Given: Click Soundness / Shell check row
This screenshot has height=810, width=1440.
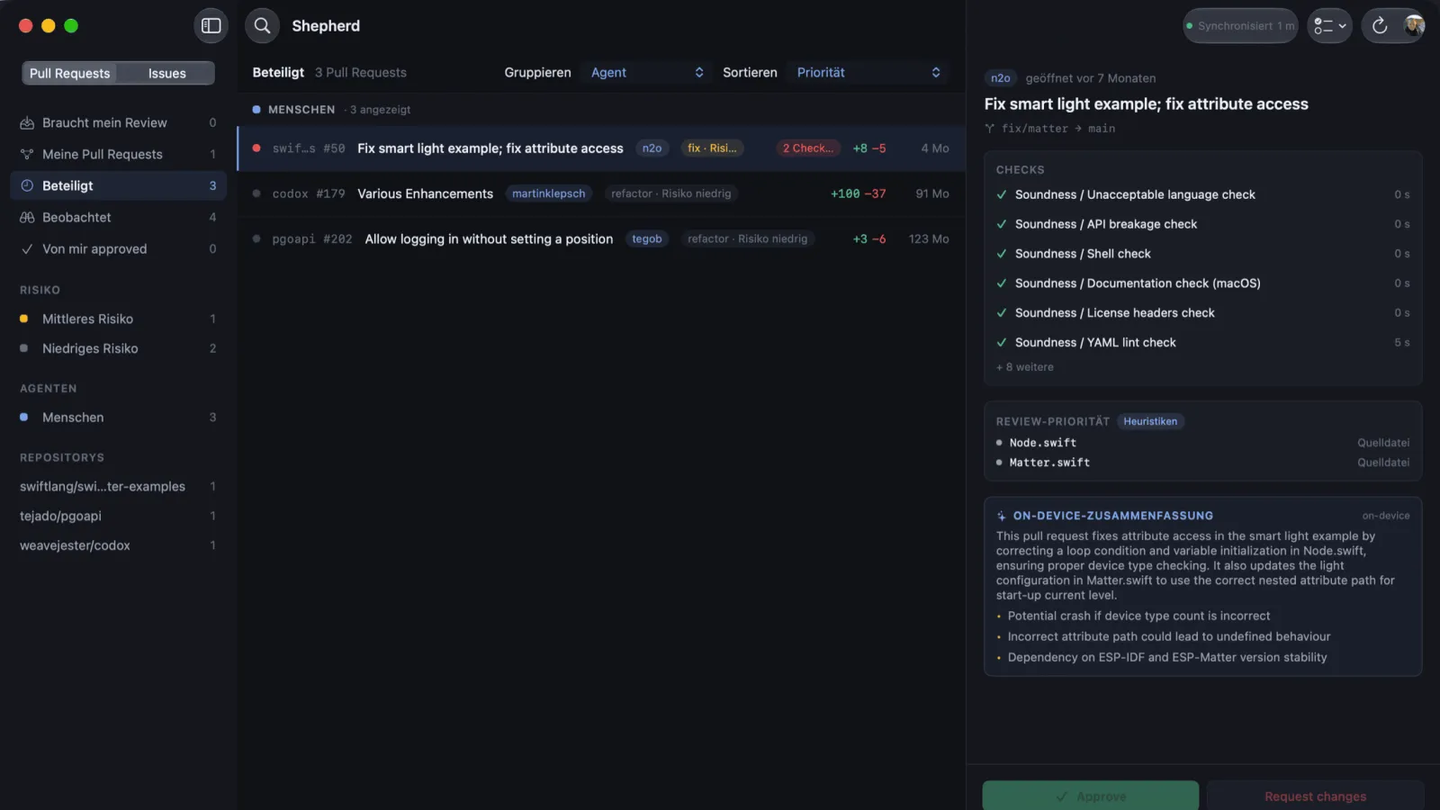Looking at the screenshot, I should click(x=1202, y=254).
